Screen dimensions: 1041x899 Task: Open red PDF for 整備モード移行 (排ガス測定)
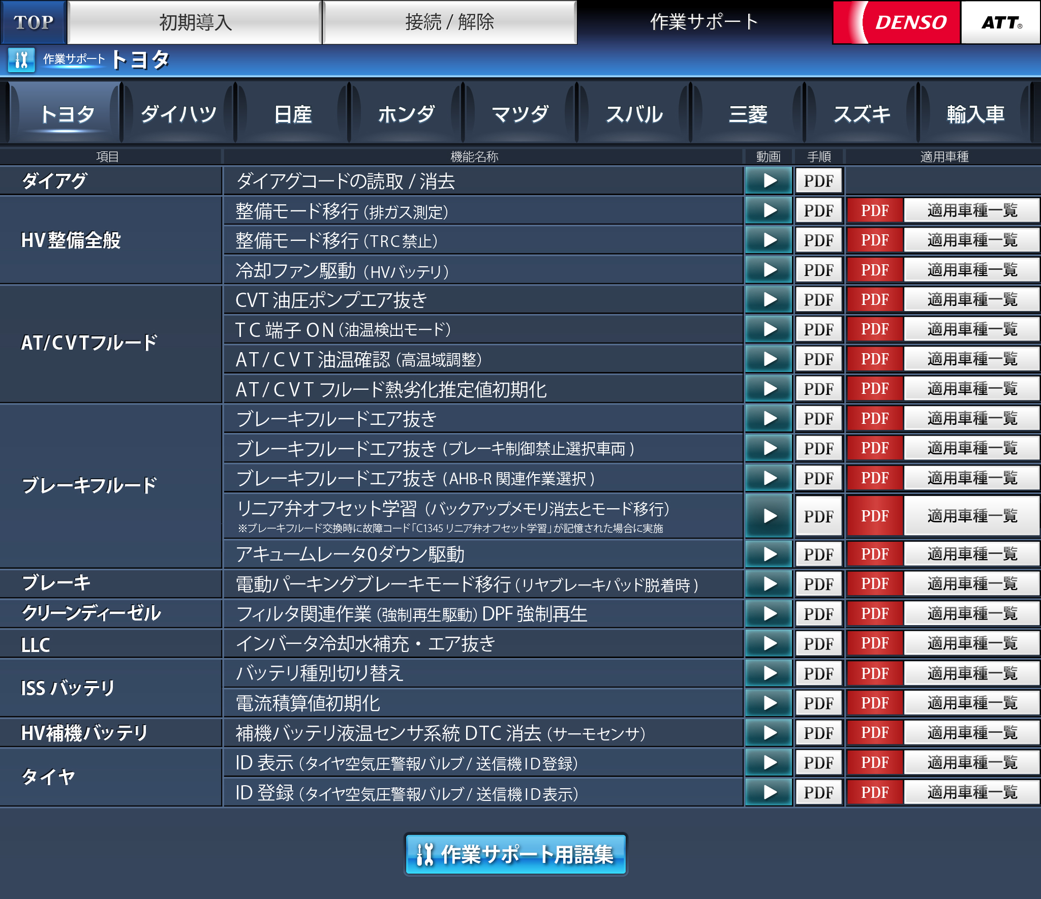coord(875,210)
